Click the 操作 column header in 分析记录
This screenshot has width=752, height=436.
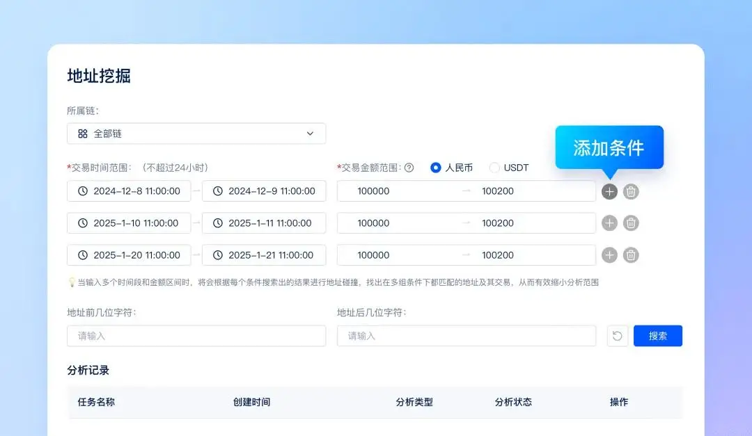point(619,402)
